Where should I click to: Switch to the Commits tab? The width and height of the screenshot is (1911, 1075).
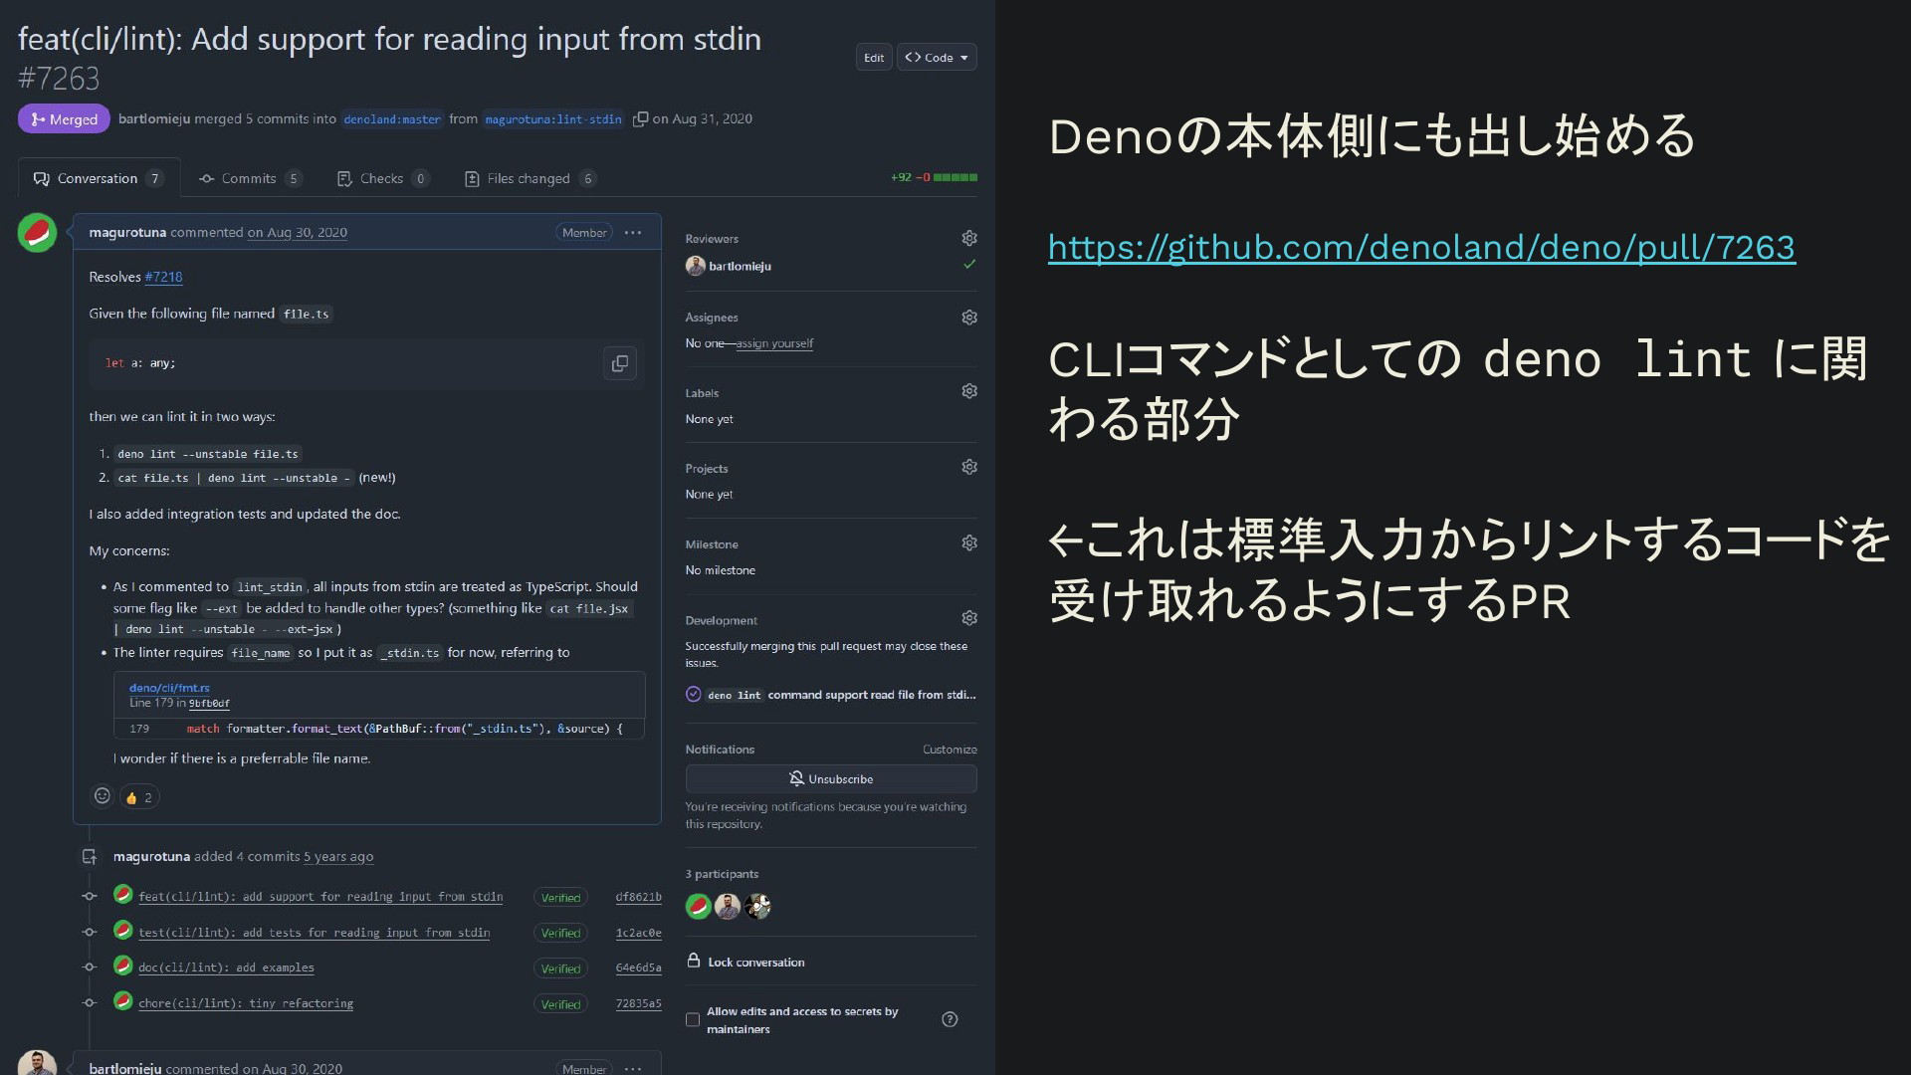tap(250, 179)
